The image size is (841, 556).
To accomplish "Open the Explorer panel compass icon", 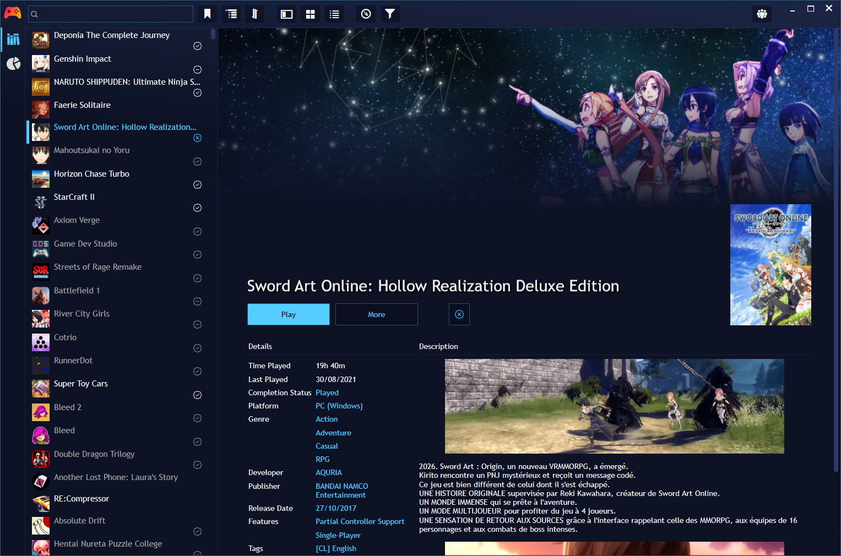I will tap(366, 14).
